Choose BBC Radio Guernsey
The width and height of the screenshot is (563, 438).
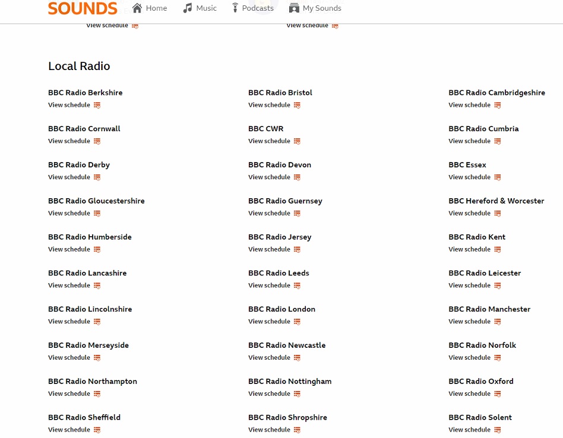coord(285,201)
